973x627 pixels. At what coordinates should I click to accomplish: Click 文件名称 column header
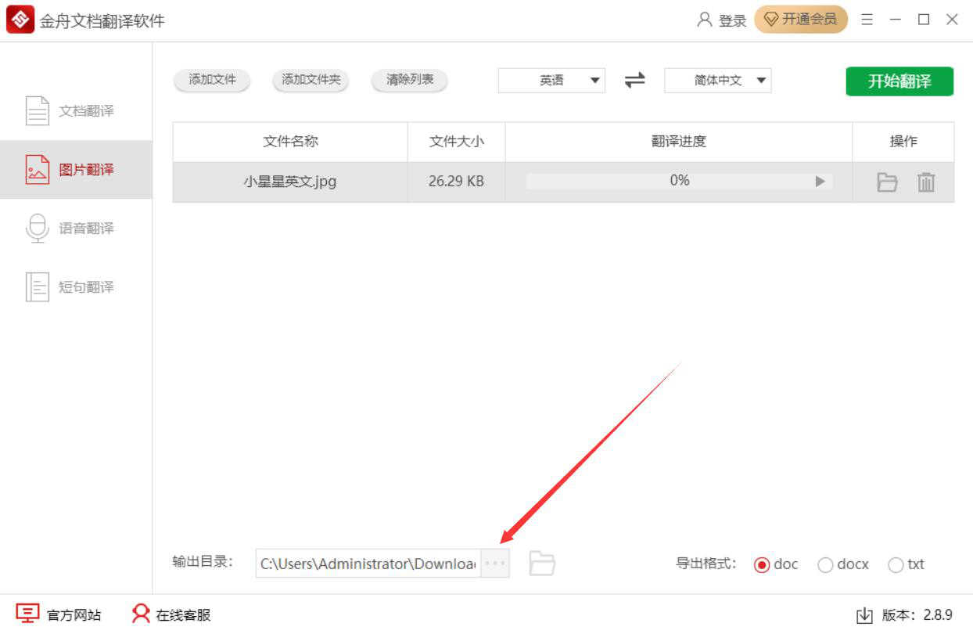click(290, 142)
